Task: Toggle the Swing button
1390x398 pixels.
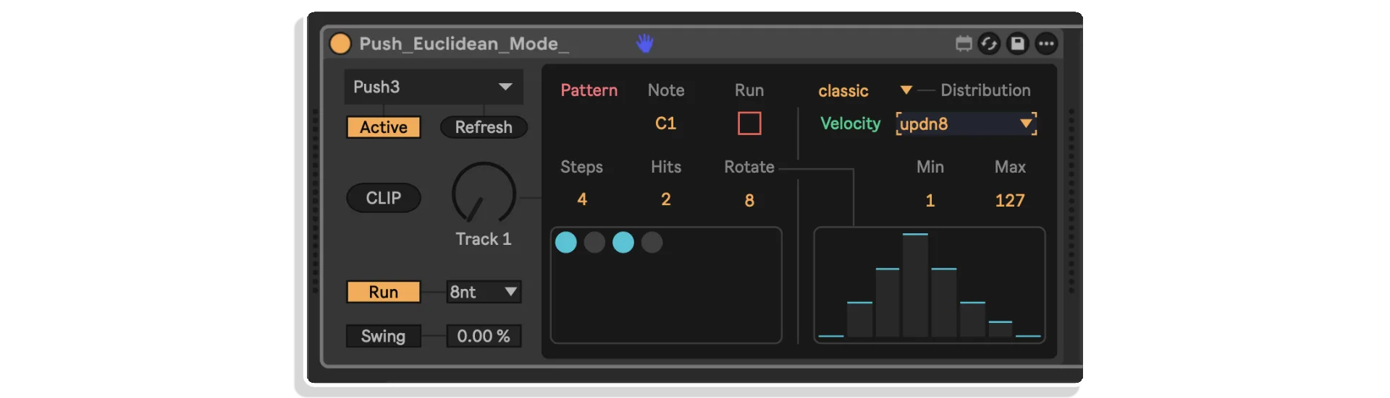Action: (x=384, y=336)
